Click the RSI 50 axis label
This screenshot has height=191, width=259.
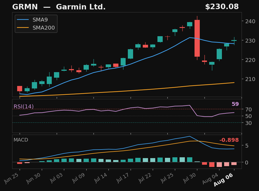point(248,116)
